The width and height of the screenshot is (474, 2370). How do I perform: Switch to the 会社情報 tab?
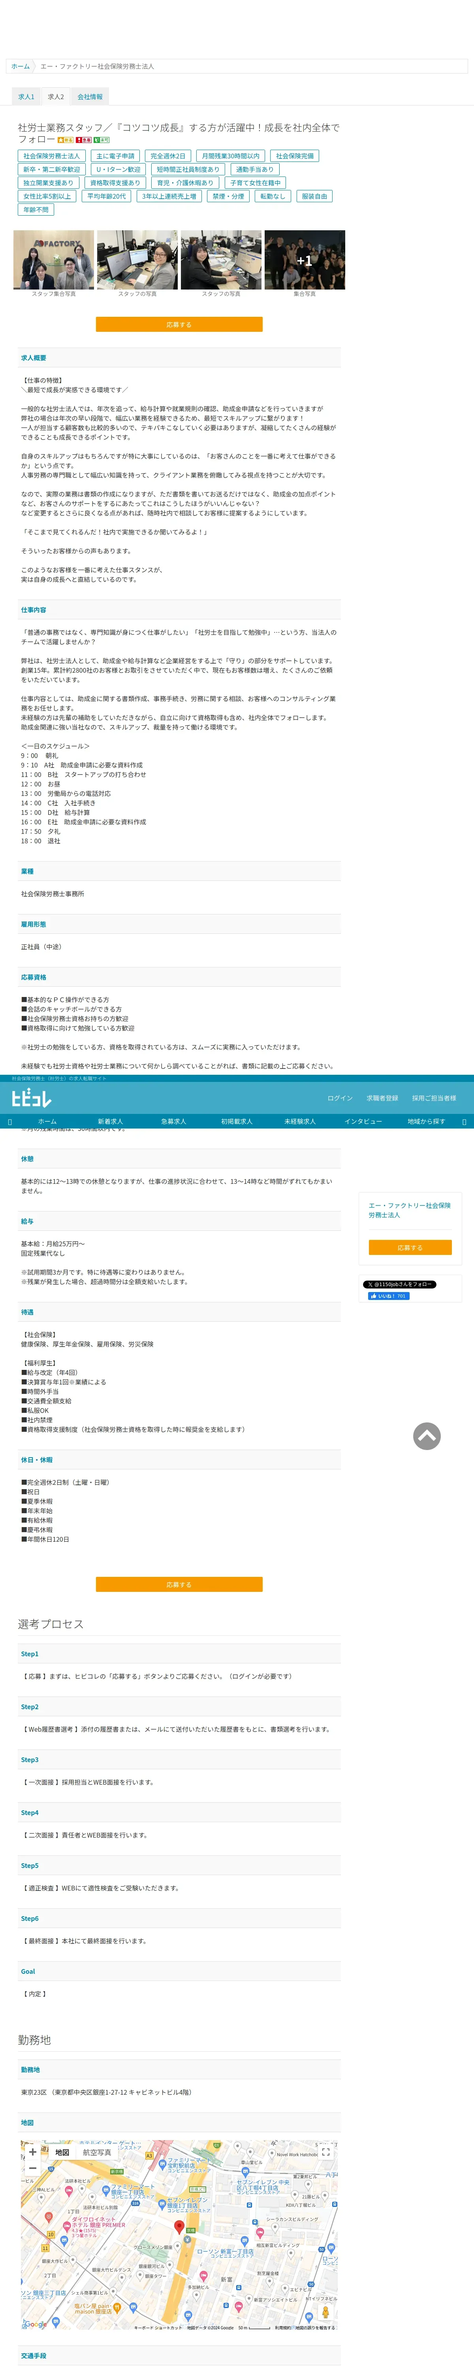point(90,97)
